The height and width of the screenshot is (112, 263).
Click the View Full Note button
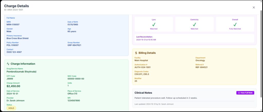coord(245,93)
